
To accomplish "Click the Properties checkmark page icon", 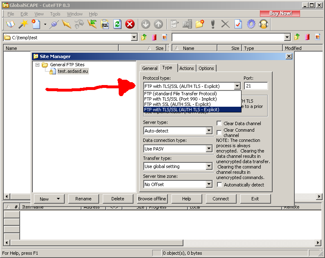I will click(x=238, y=24).
